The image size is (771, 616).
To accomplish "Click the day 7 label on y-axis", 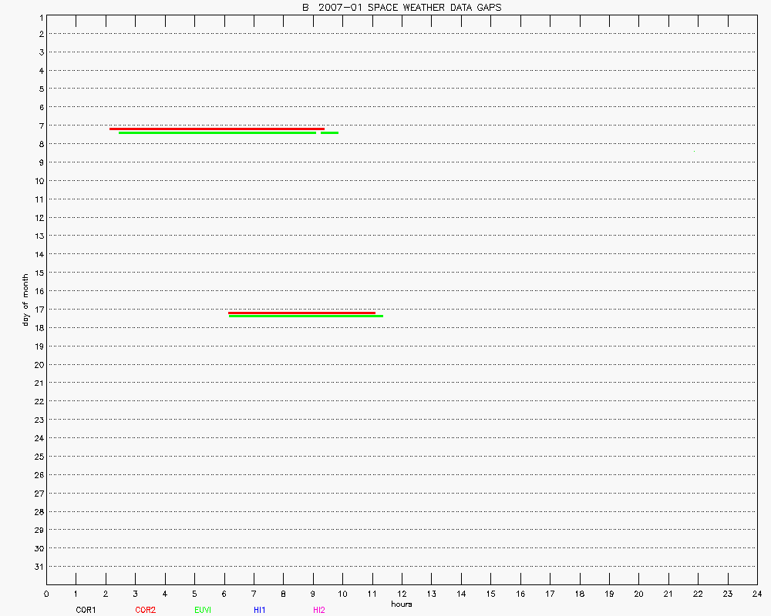I will click(x=40, y=126).
